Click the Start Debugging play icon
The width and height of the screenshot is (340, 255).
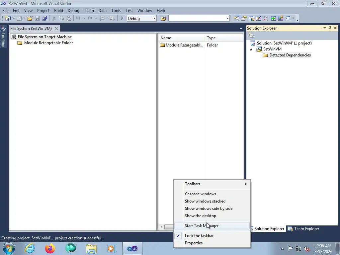click(122, 19)
